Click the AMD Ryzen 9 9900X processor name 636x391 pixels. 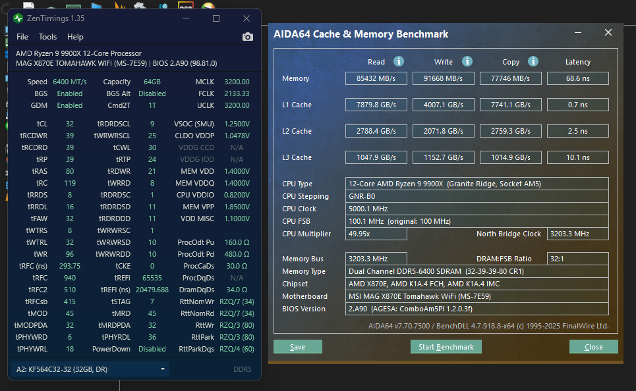tap(78, 53)
